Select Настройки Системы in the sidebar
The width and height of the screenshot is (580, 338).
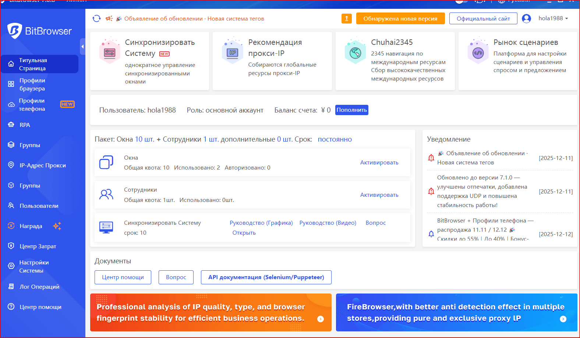pos(34,266)
